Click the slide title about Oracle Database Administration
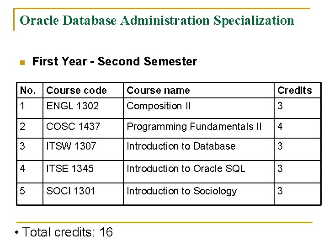This screenshot has width=329, height=247. click(157, 21)
